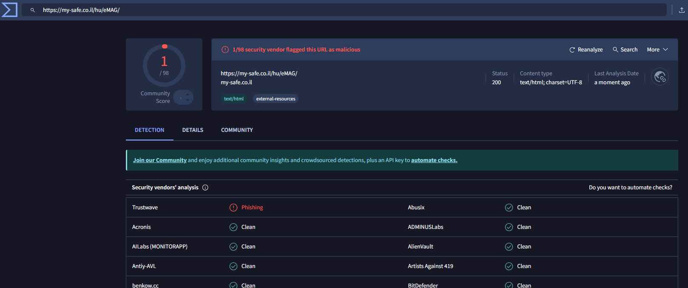Click the Reanalyze refresh icon
This screenshot has height=288, width=688.
(x=572, y=50)
